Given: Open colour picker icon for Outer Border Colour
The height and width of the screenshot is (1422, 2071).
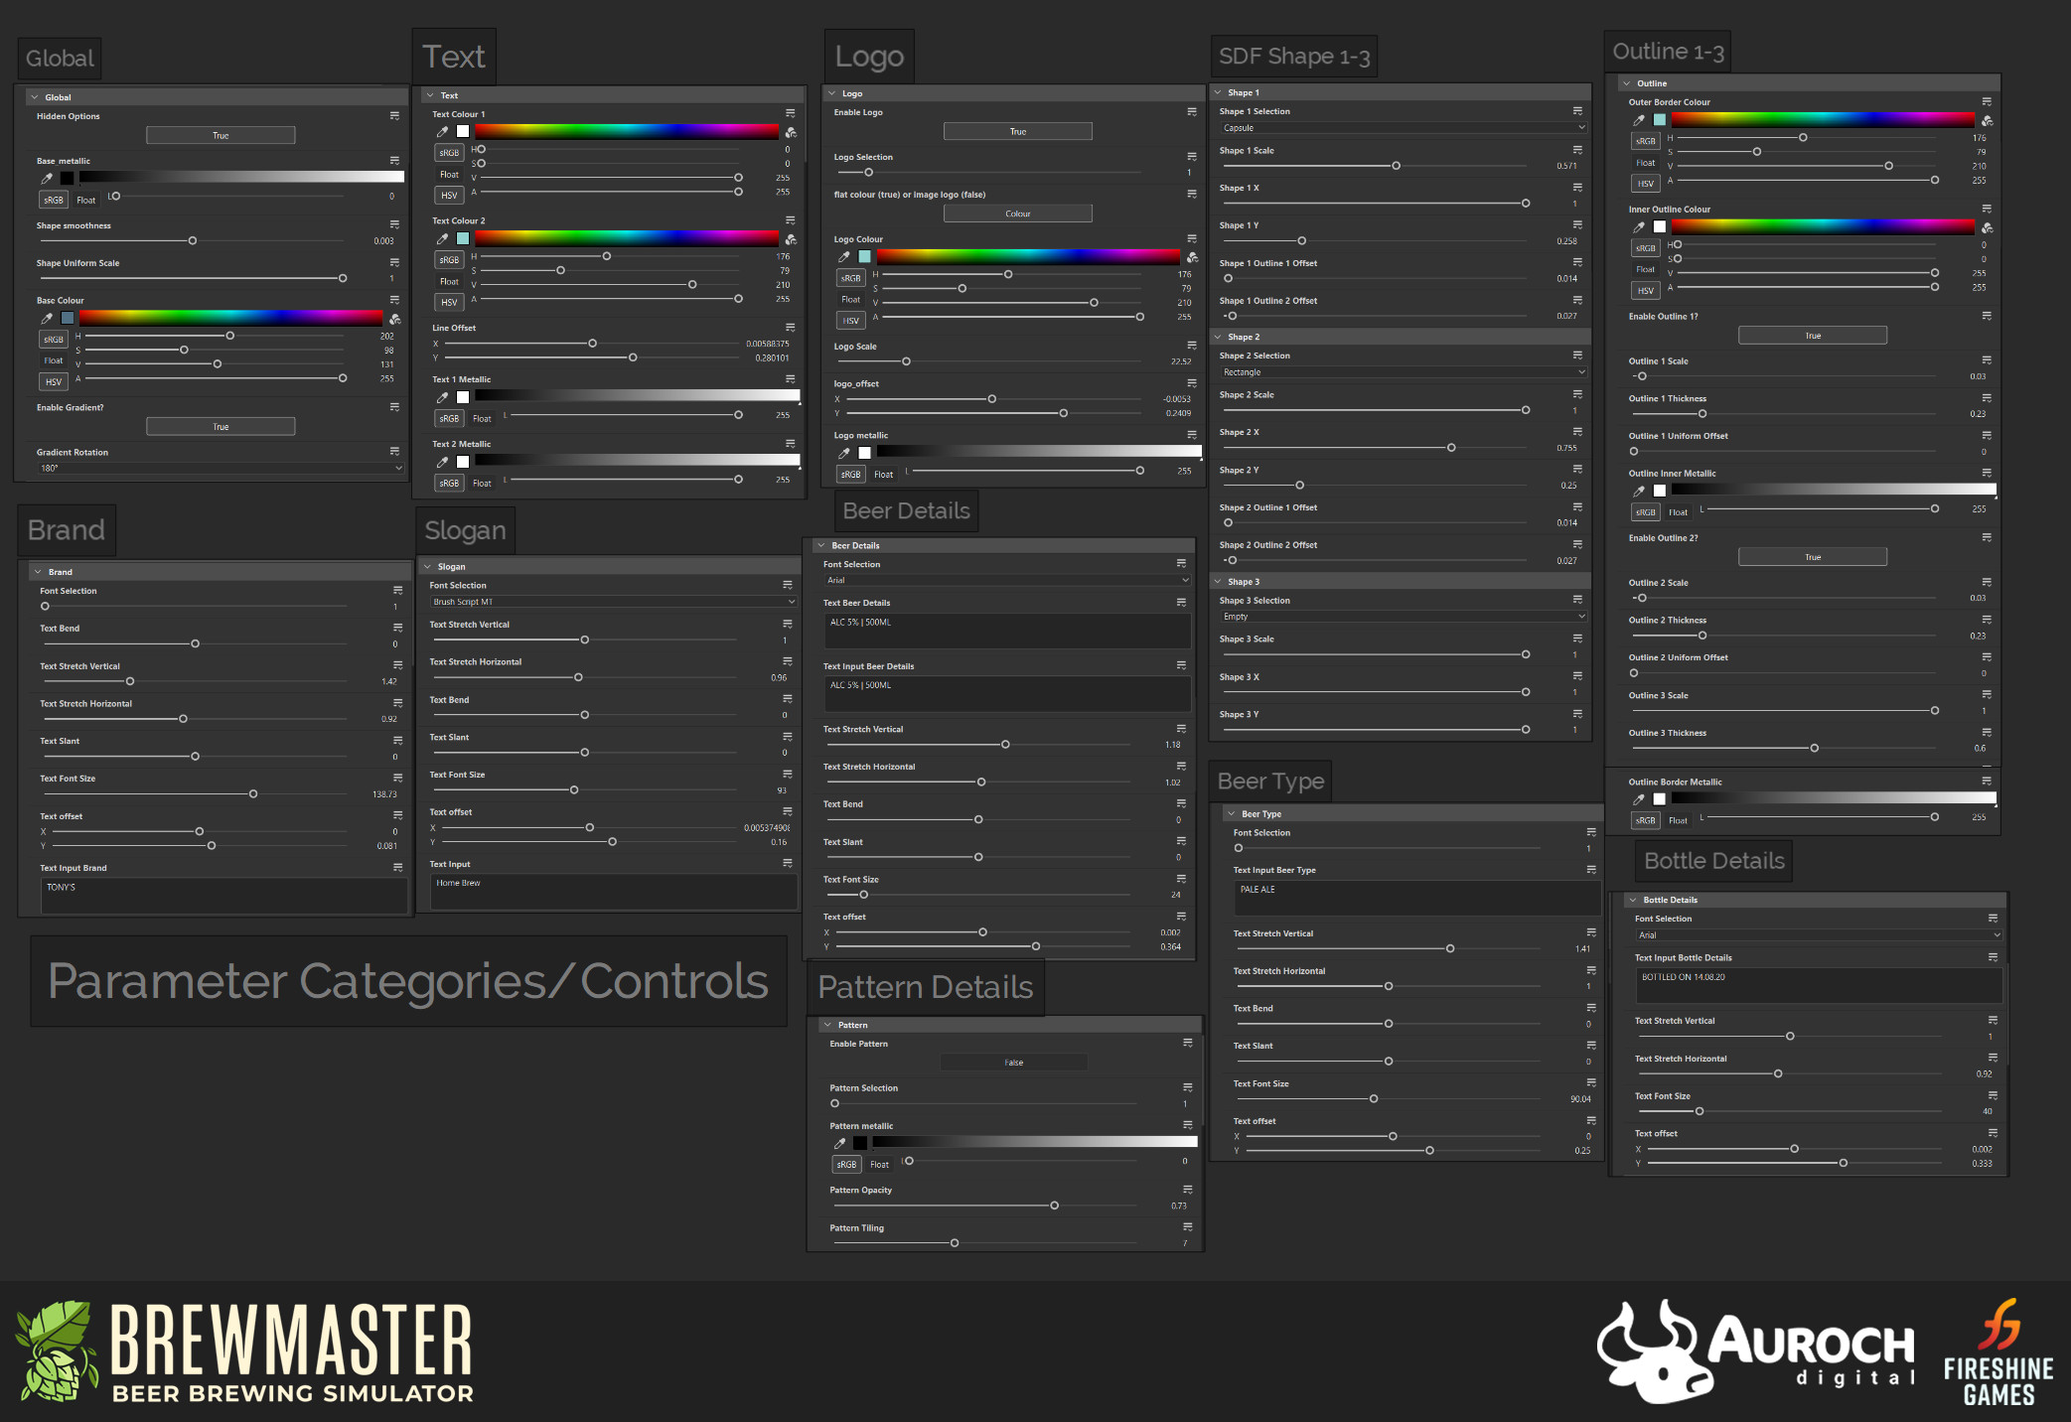Looking at the screenshot, I should (1987, 120).
